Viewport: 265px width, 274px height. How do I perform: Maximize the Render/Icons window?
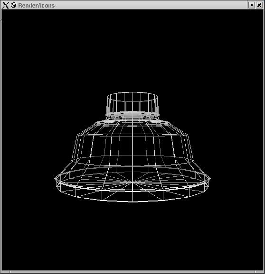click(252, 5)
